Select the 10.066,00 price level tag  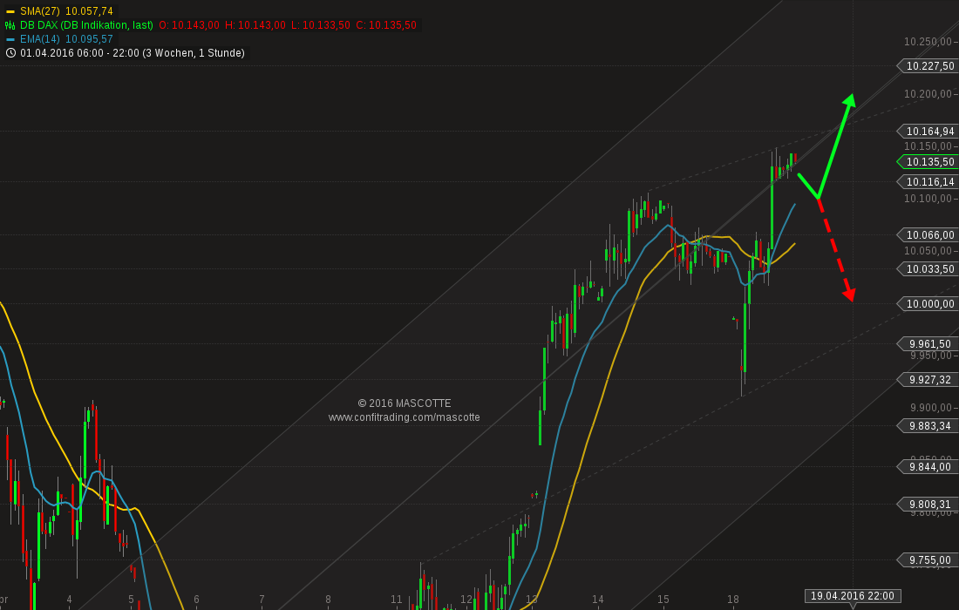pyautogui.click(x=928, y=235)
